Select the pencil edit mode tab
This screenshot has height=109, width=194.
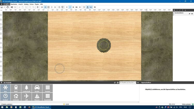click(x=7, y=4)
